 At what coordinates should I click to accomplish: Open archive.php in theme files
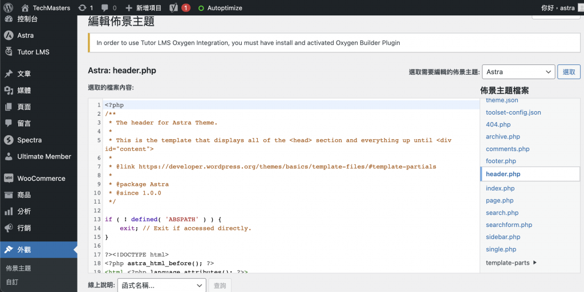pos(503,137)
